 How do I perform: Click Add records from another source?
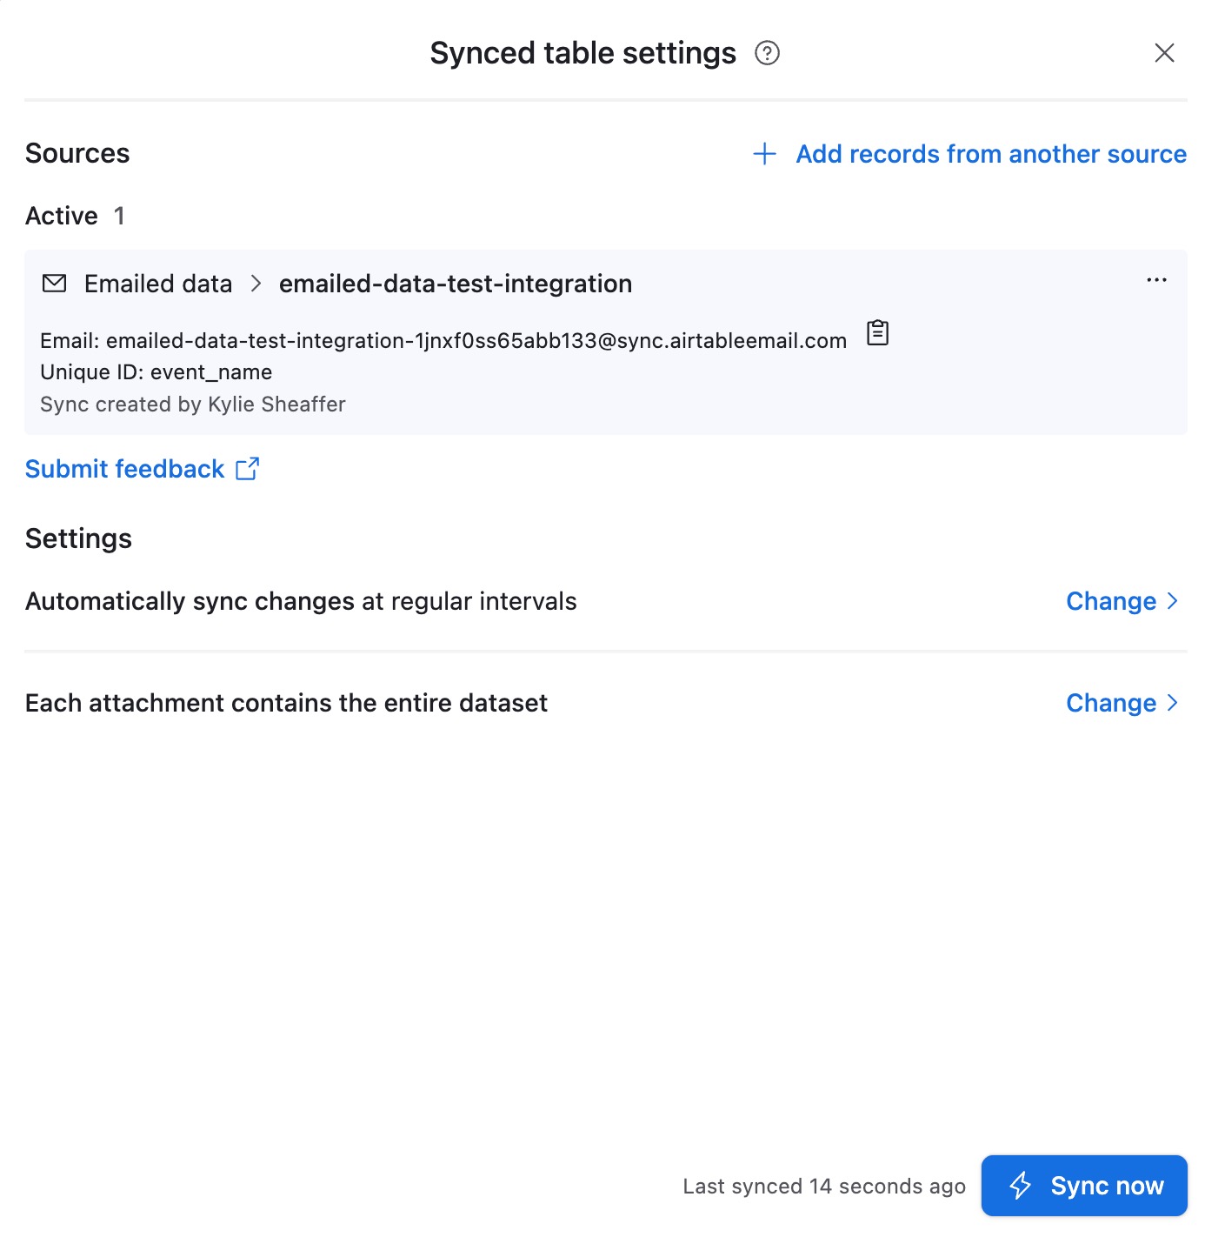[990, 154]
